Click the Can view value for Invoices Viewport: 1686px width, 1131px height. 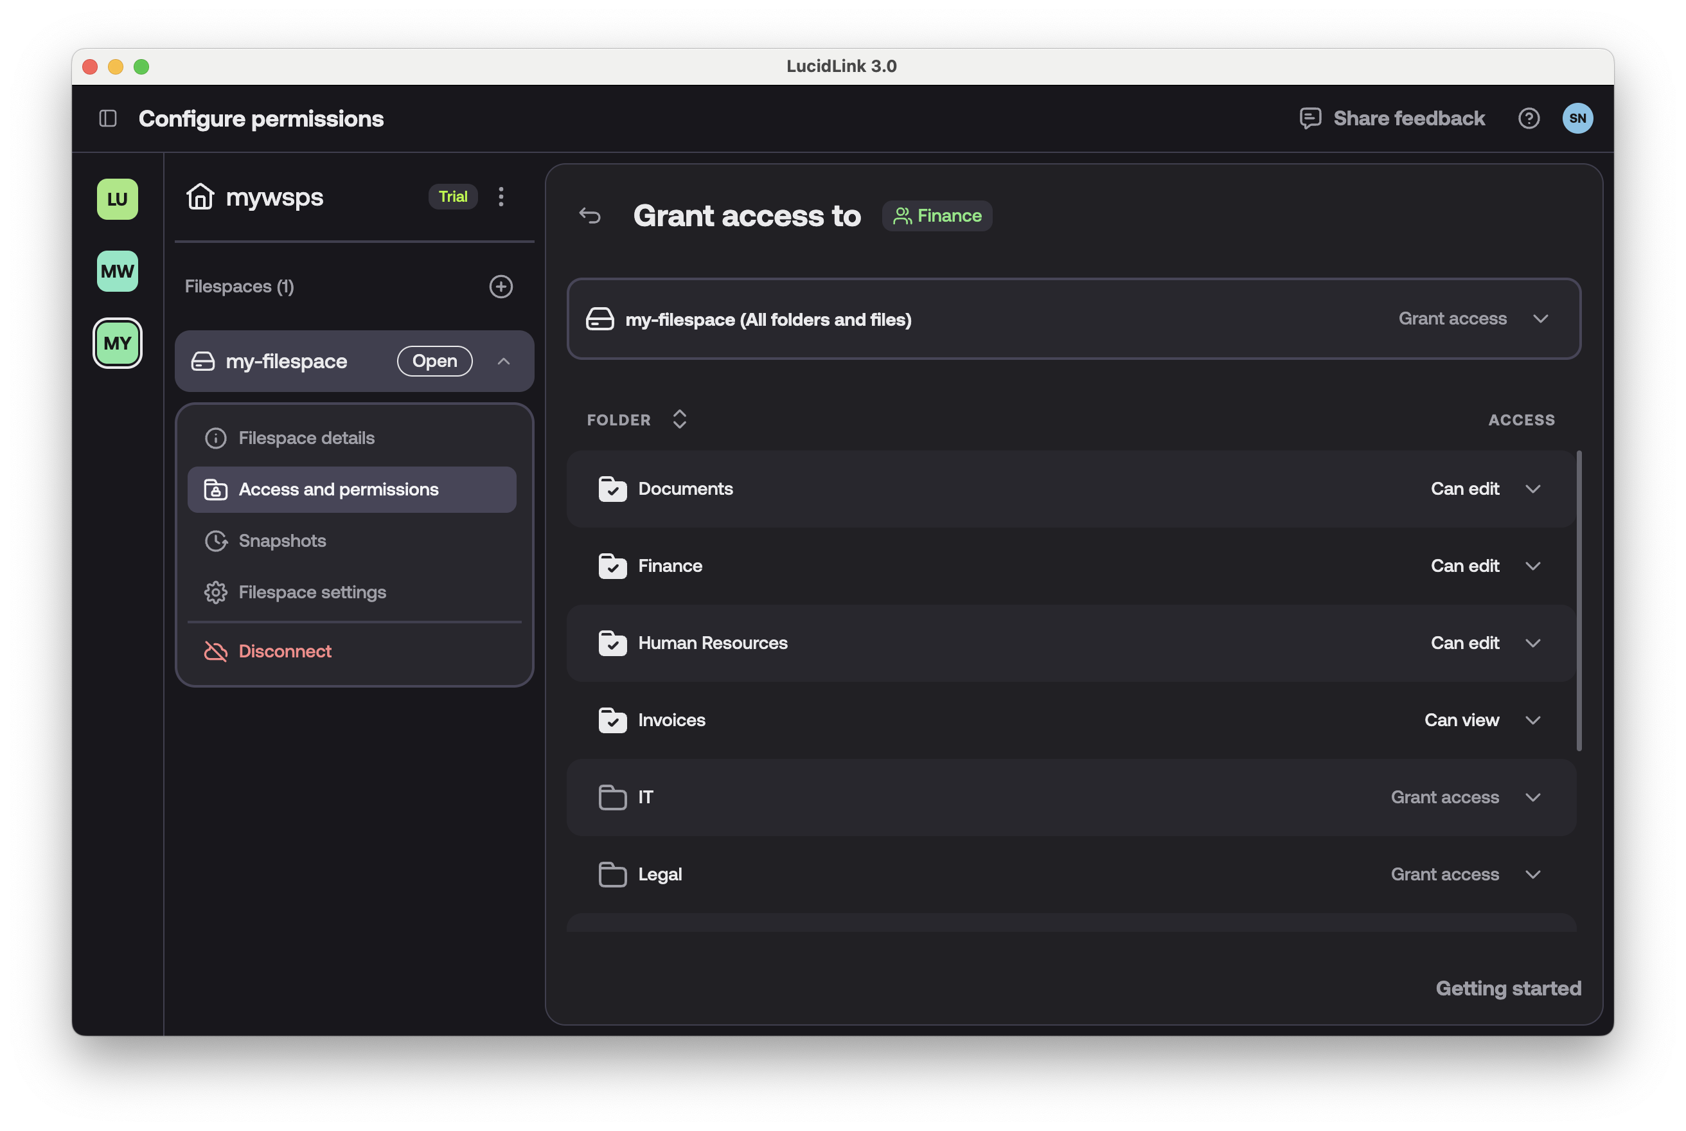click(1461, 720)
